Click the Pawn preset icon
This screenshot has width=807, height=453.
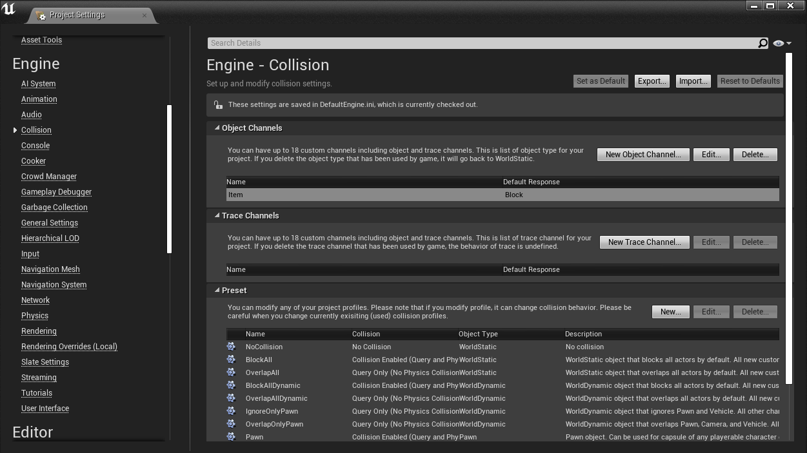(x=231, y=437)
